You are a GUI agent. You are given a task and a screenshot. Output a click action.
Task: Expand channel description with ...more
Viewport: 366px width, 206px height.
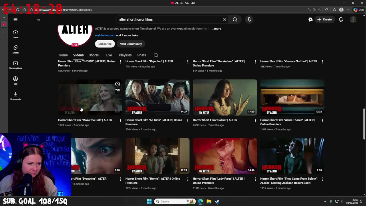click(216, 29)
